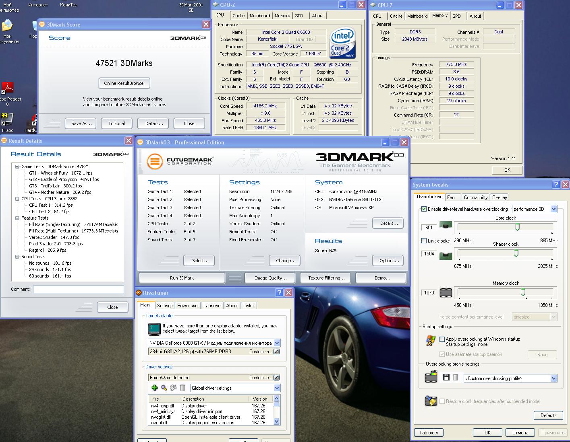This screenshot has height=442, width=570.
Task: Switch to the Compatibility tab in System tweaks
Action: click(475, 197)
